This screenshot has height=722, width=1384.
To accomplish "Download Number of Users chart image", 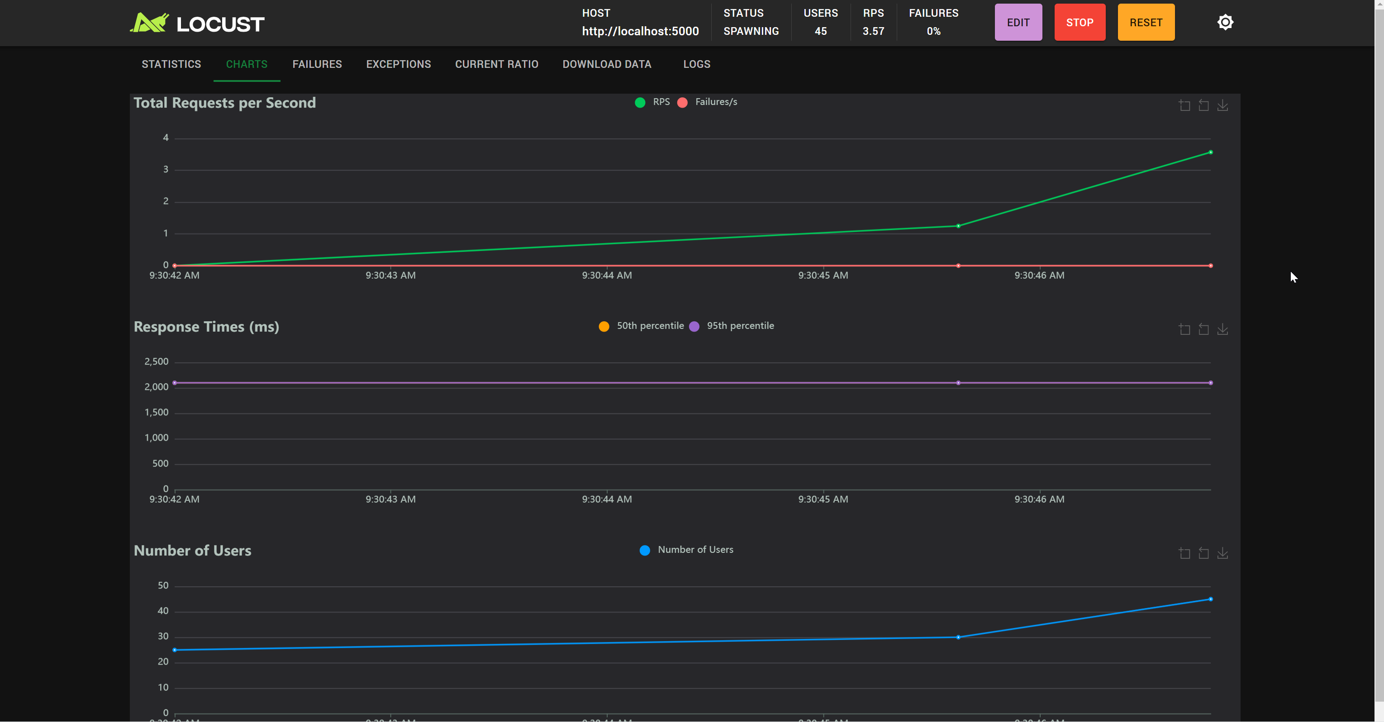I will [1222, 553].
